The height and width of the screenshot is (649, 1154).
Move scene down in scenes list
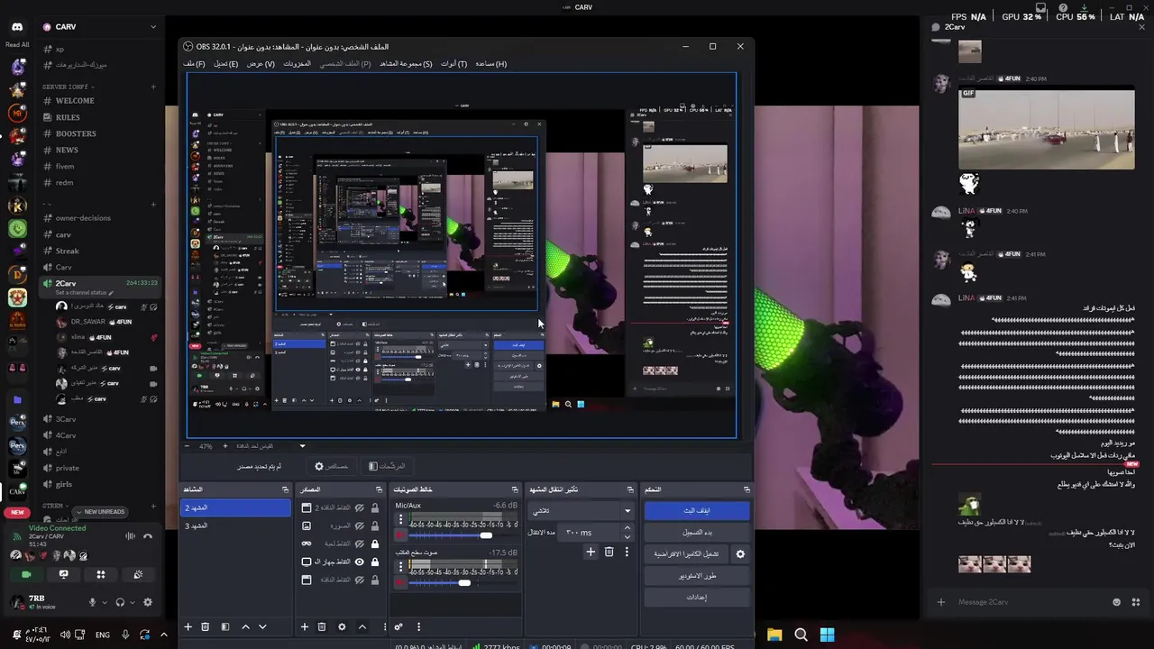(x=262, y=626)
